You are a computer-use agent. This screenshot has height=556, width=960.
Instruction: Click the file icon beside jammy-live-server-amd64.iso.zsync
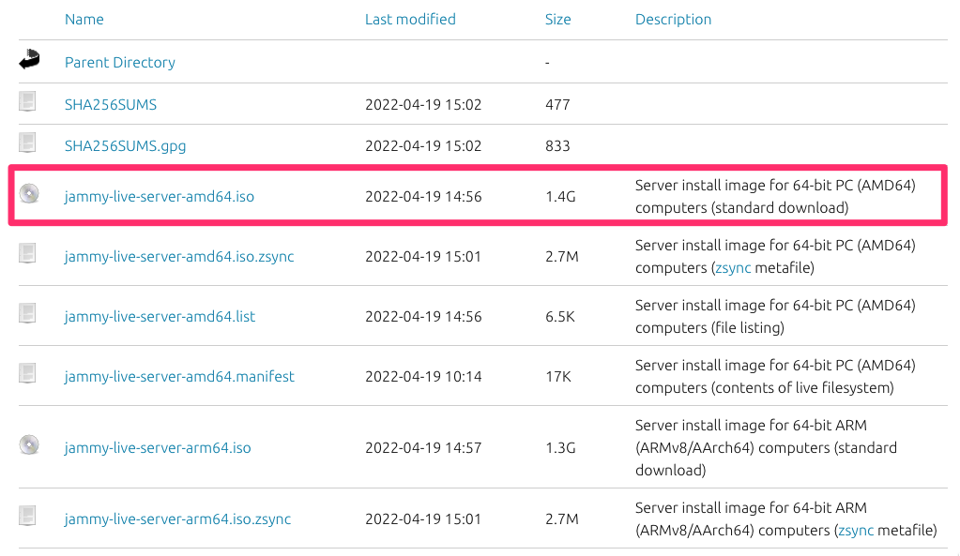coord(27,253)
